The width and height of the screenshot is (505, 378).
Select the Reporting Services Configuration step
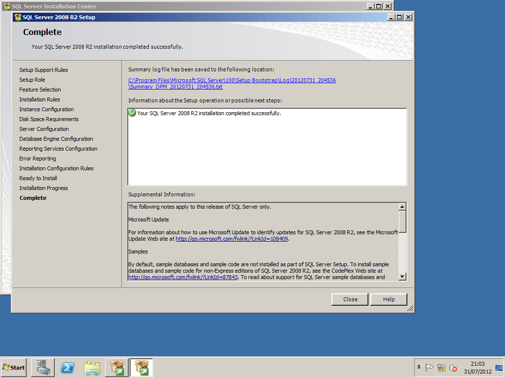[x=58, y=149]
